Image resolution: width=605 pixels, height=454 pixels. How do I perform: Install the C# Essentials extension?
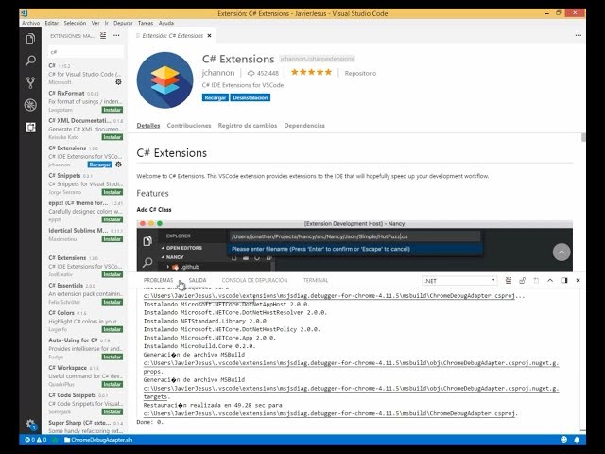pyautogui.click(x=112, y=302)
